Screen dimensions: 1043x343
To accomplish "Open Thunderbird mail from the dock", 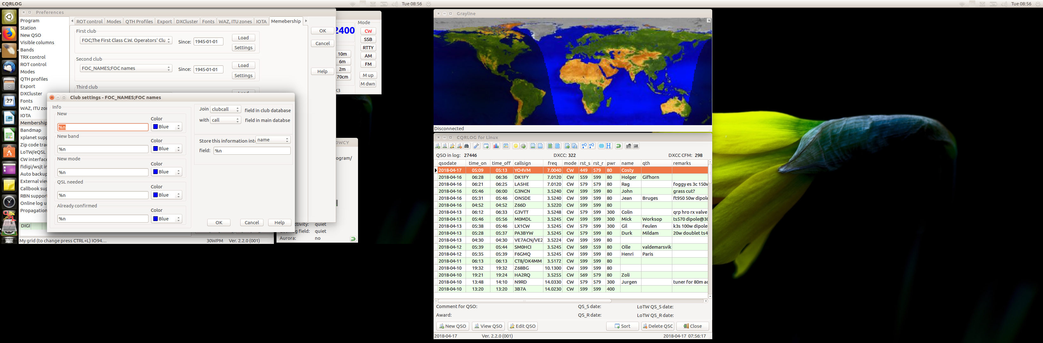I will (9, 67).
